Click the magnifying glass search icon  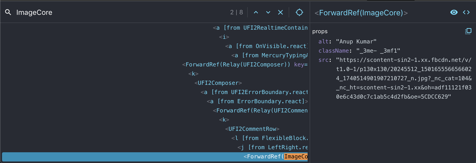pyautogui.click(x=8, y=12)
